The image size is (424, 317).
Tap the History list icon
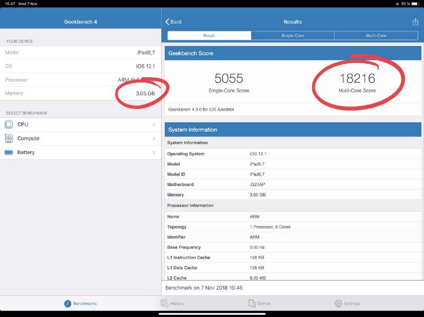click(164, 303)
